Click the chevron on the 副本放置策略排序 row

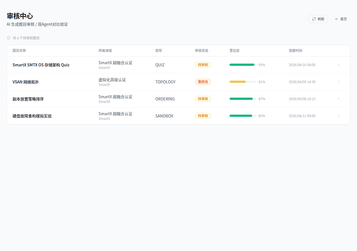tap(339, 99)
